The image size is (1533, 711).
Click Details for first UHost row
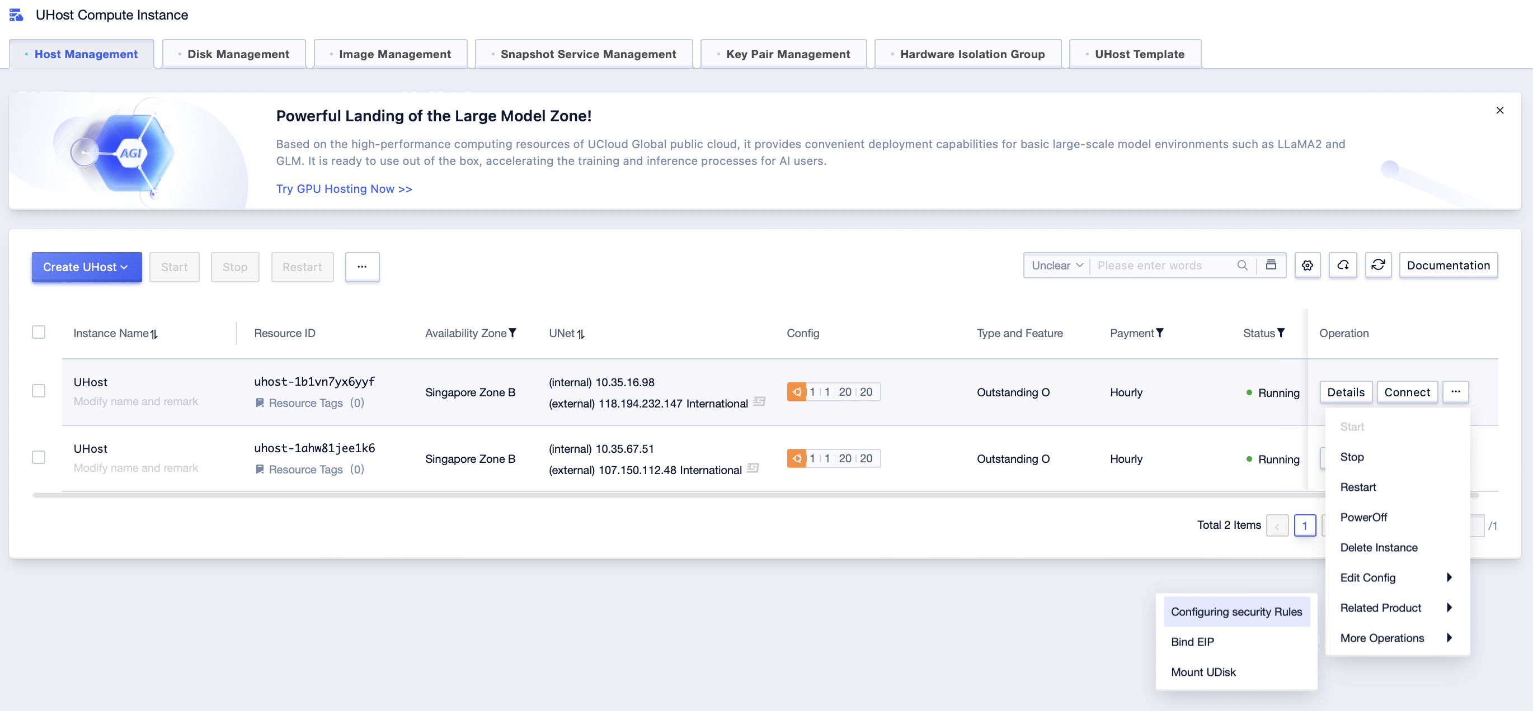1346,392
